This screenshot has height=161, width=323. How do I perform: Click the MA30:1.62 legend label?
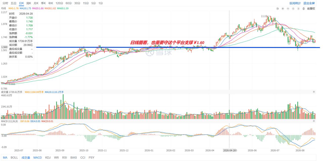coord(50,8)
